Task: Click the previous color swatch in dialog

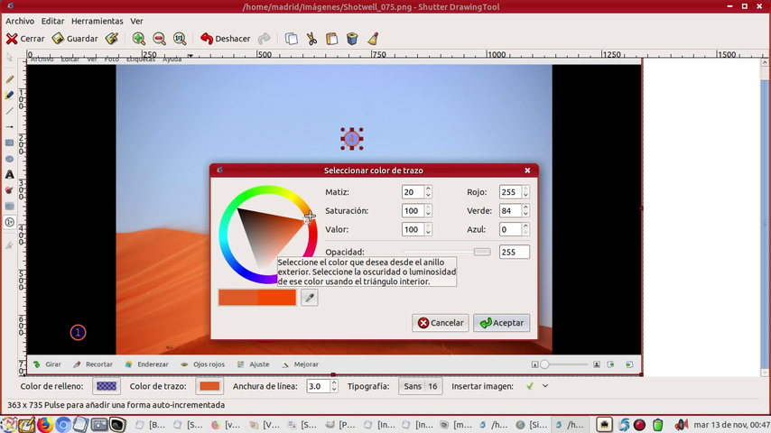Action: (x=238, y=298)
